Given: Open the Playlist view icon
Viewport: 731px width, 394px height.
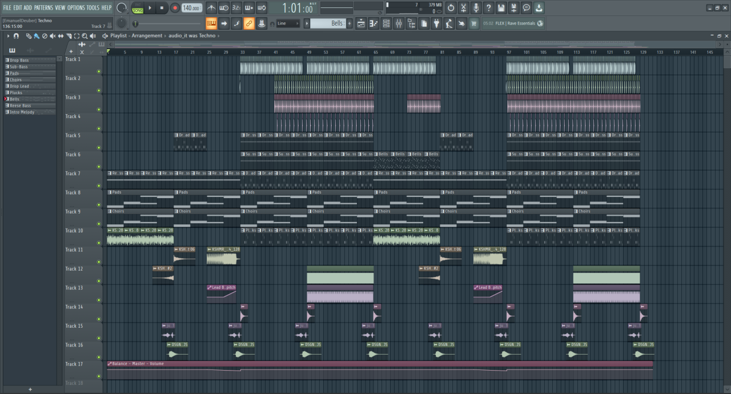Looking at the screenshot, I should [x=361, y=23].
